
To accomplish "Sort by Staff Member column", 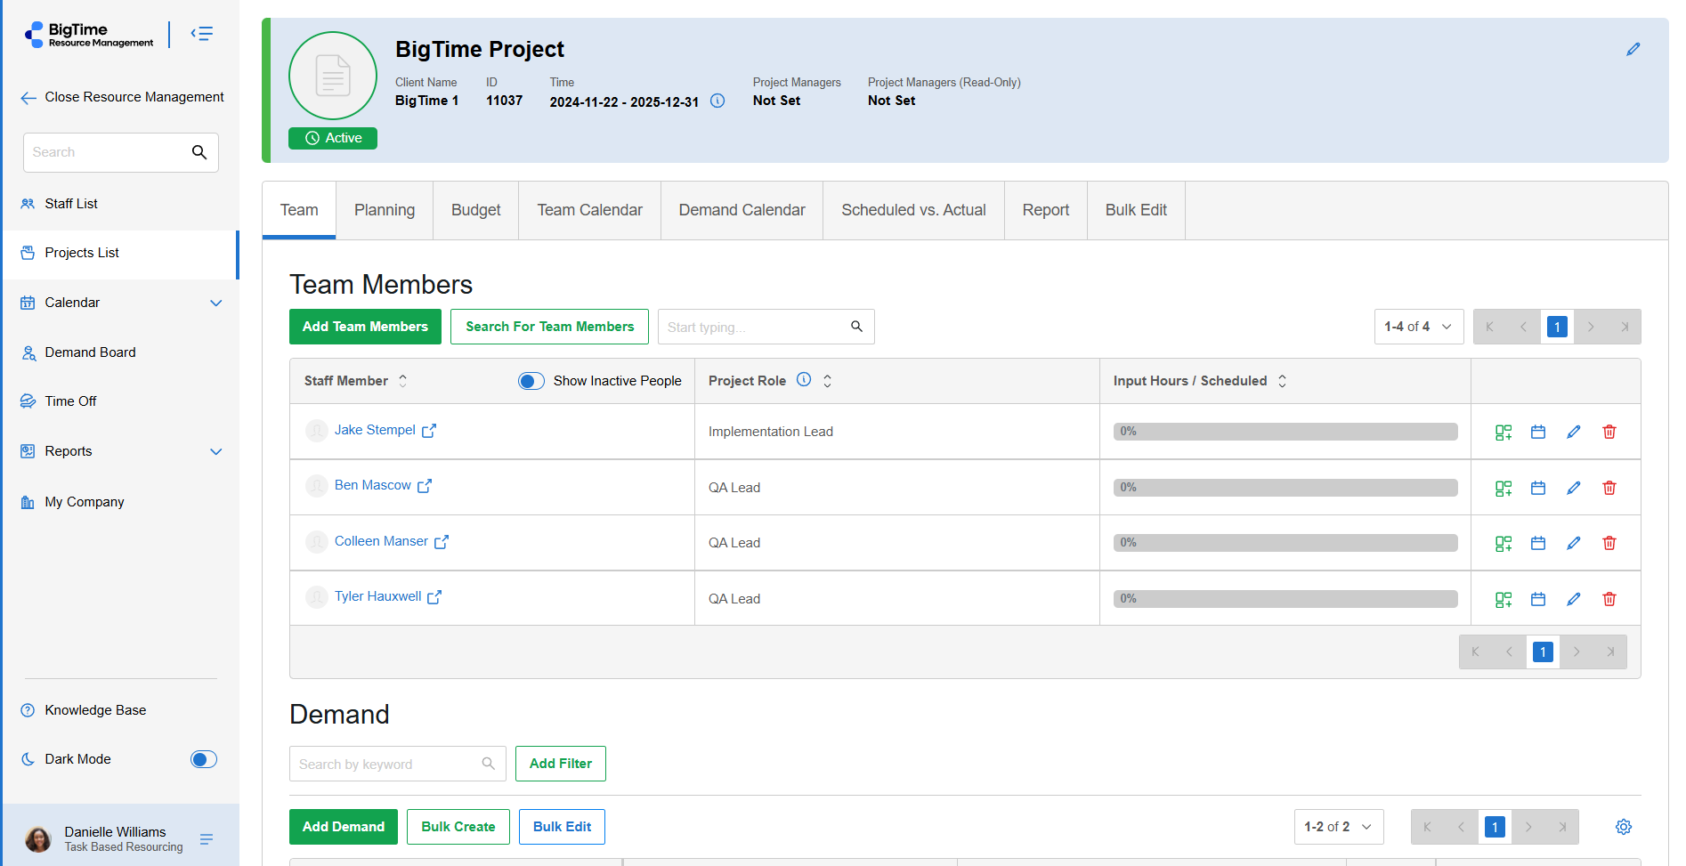I will pyautogui.click(x=402, y=381).
